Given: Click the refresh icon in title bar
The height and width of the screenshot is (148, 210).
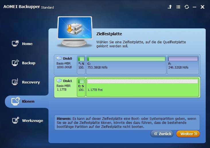Looking at the screenshot, I should click(x=187, y=7).
